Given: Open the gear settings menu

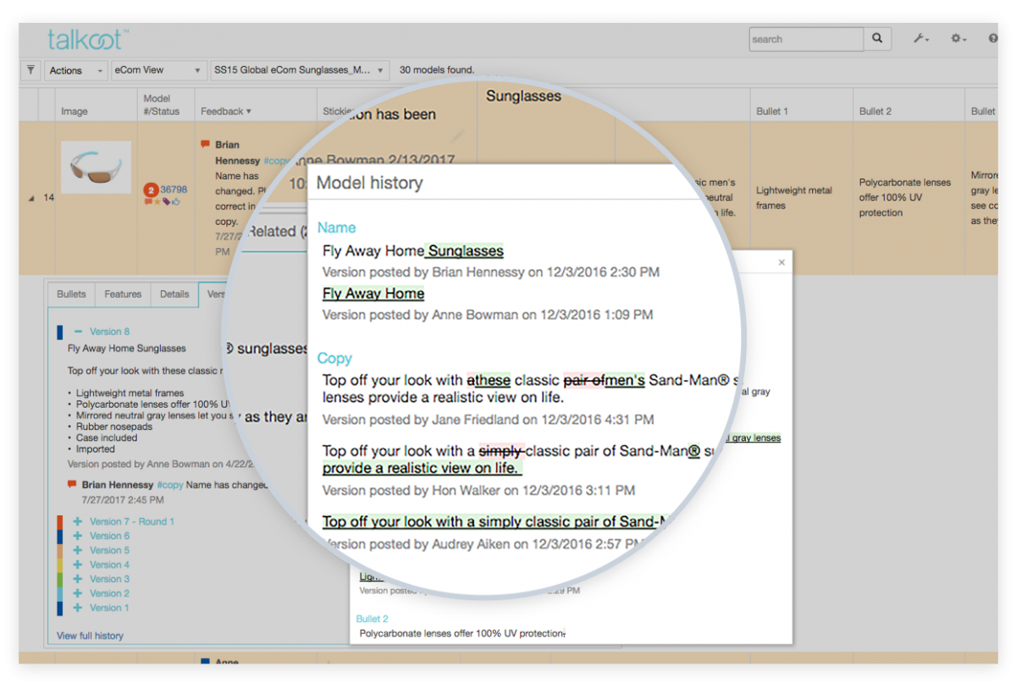Looking at the screenshot, I should (958, 39).
